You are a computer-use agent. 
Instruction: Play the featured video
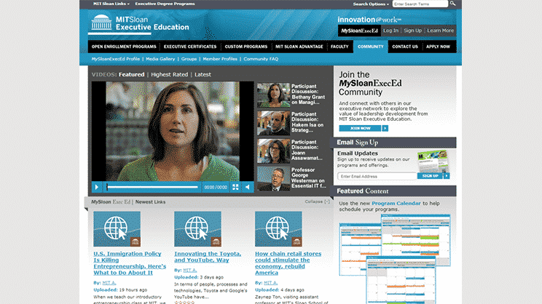97,187
